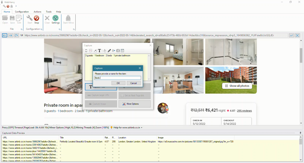Expand the File group dialog launcher

point(21,29)
